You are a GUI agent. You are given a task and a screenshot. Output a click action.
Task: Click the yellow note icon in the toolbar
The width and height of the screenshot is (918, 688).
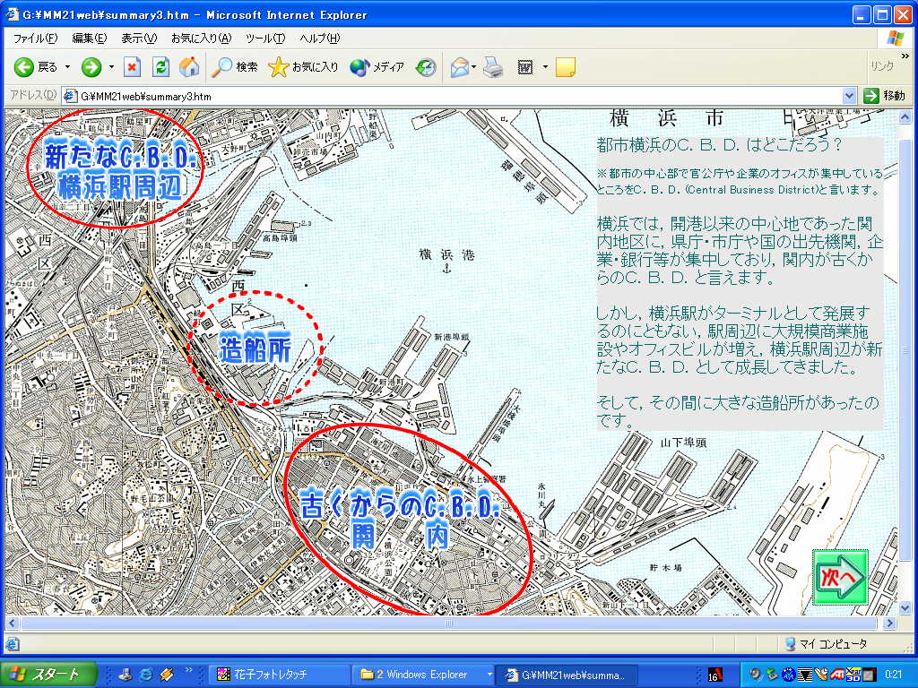(565, 67)
